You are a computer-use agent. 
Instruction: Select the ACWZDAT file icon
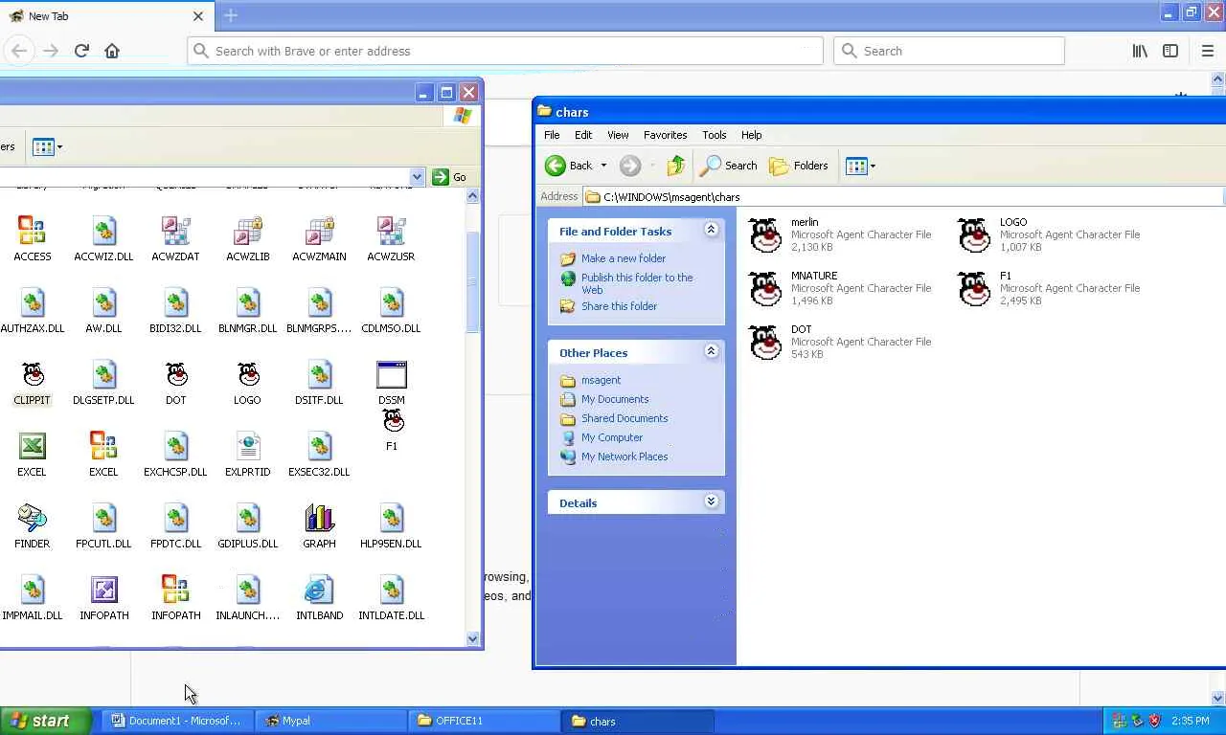pos(175,231)
